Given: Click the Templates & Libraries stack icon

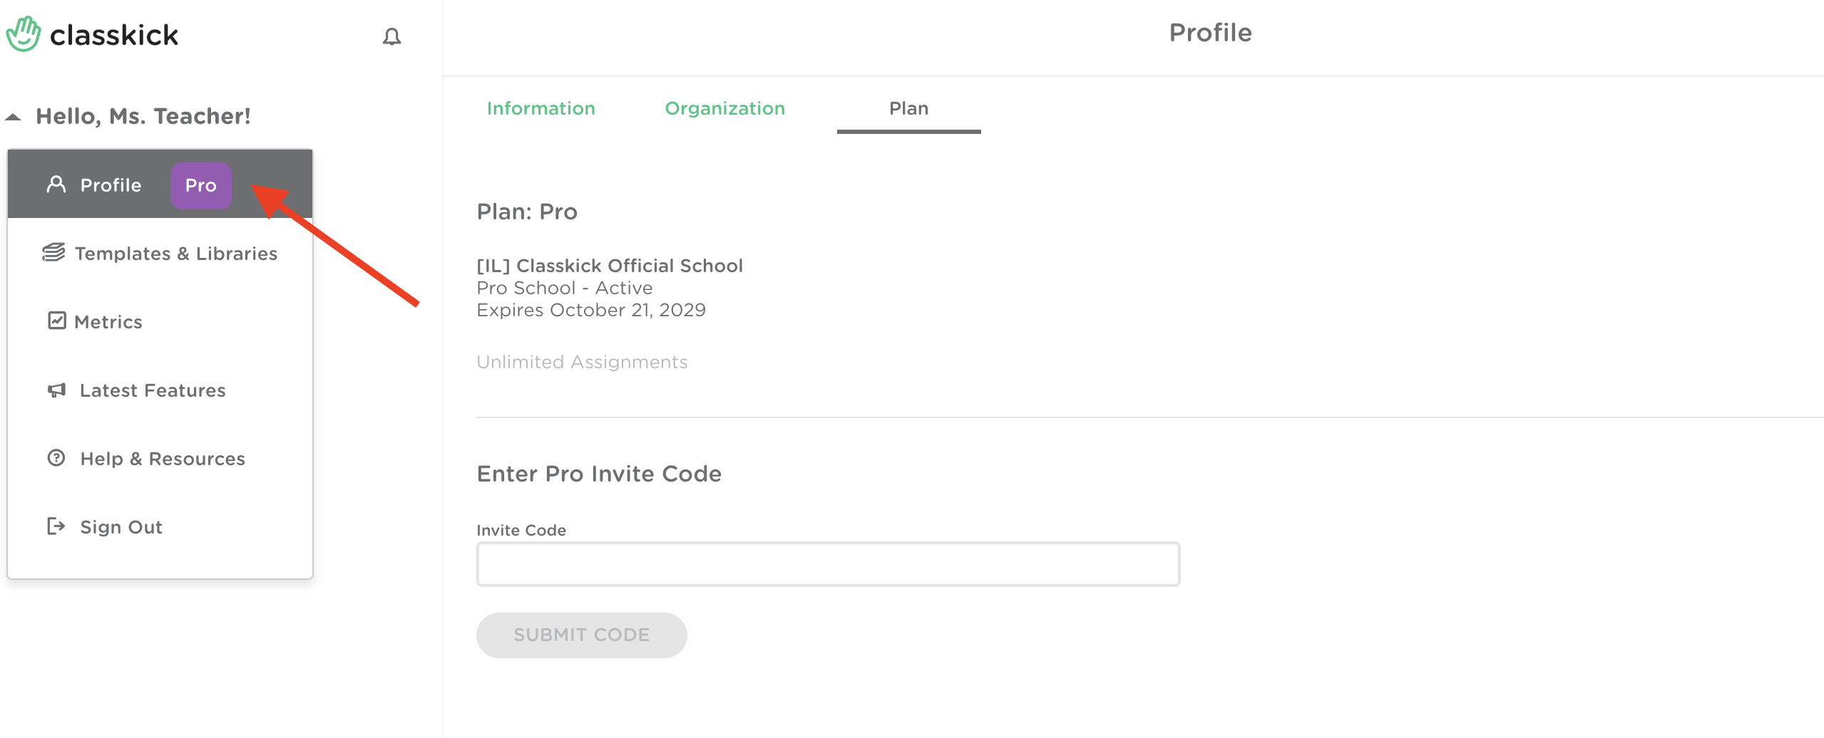Looking at the screenshot, I should 53,252.
